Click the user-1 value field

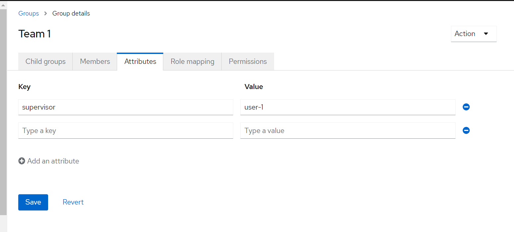pos(347,107)
